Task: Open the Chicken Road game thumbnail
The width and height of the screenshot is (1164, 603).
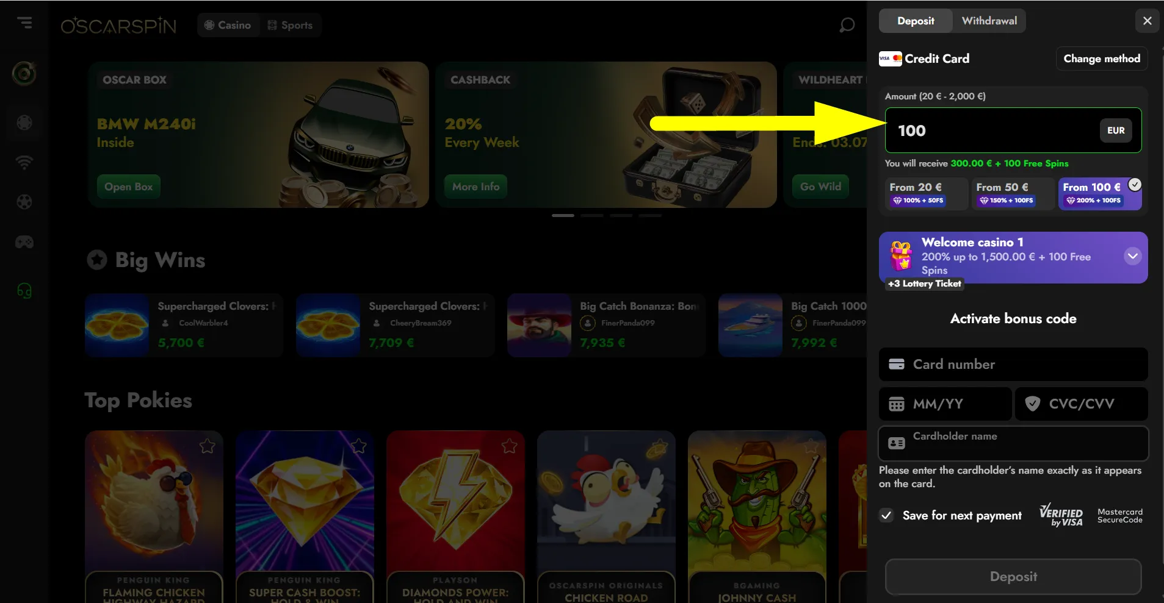Action: [606, 517]
